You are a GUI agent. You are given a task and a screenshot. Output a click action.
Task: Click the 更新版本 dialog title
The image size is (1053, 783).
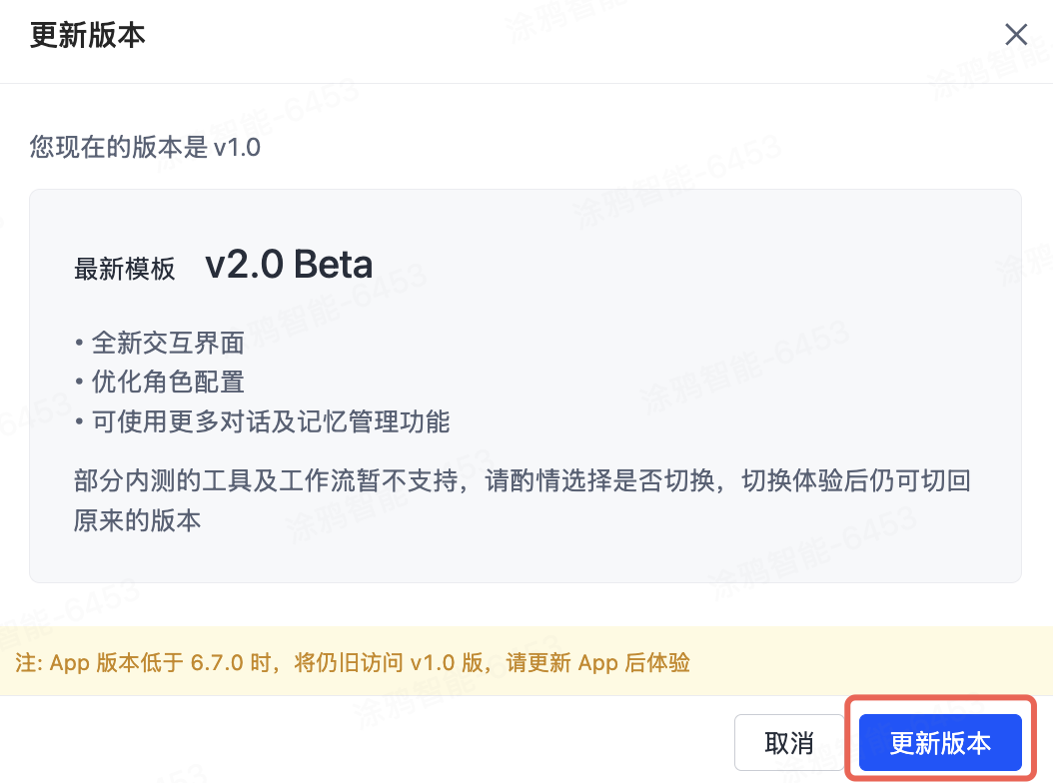(x=88, y=36)
